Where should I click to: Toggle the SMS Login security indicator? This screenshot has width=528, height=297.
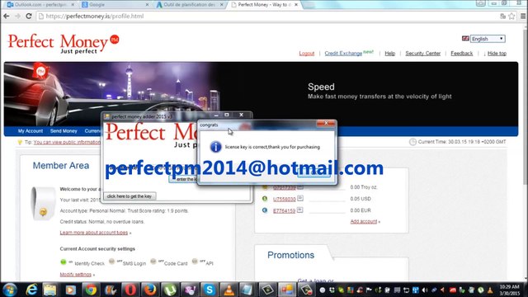click(x=112, y=262)
